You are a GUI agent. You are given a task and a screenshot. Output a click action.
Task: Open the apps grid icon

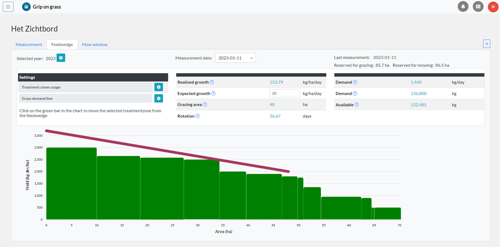(478, 7)
